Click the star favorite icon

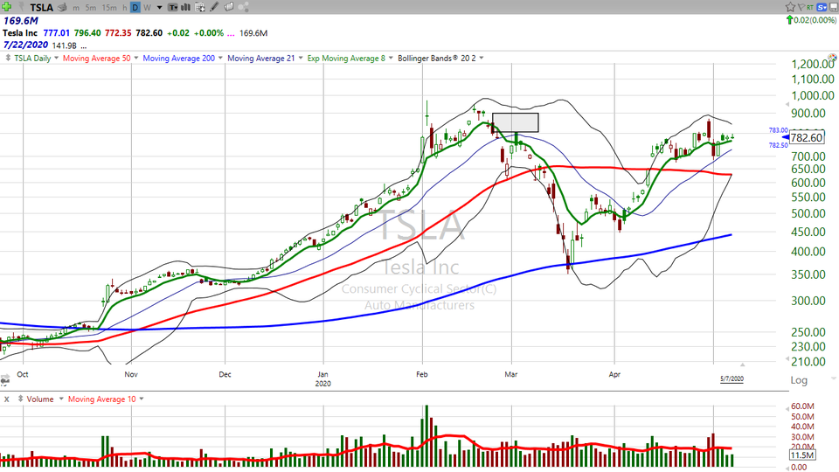791,7
